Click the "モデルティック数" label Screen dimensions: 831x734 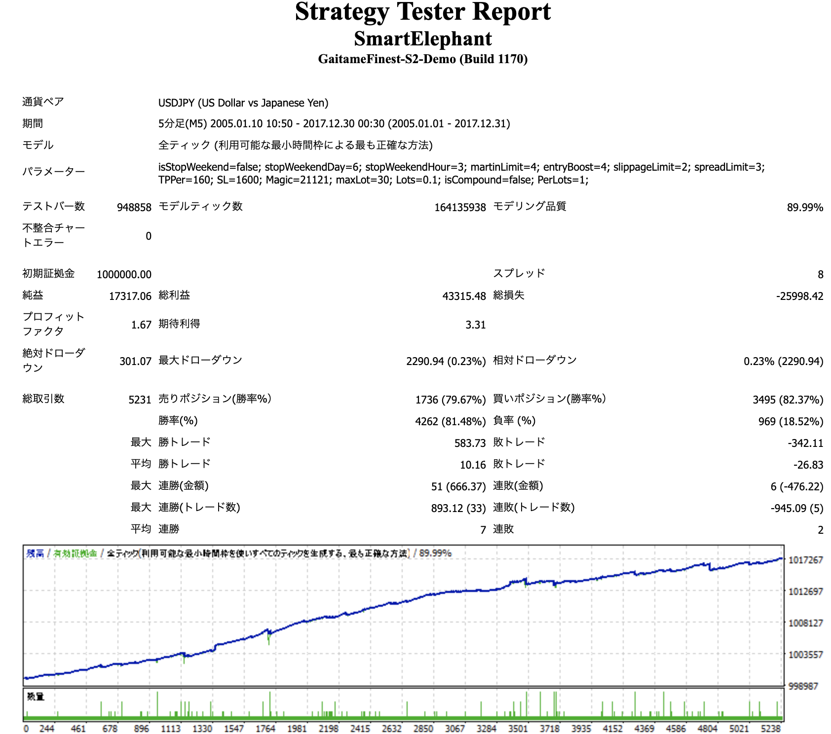click(200, 206)
